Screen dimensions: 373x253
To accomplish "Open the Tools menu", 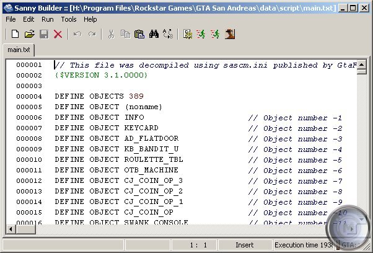I will 69,19.
